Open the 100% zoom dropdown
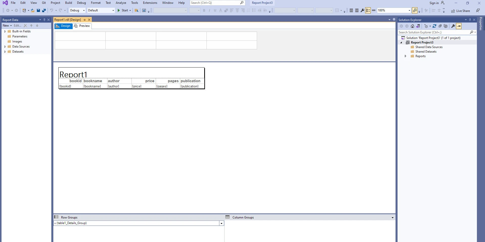Image resolution: width=485 pixels, height=242 pixels. [x=409, y=10]
